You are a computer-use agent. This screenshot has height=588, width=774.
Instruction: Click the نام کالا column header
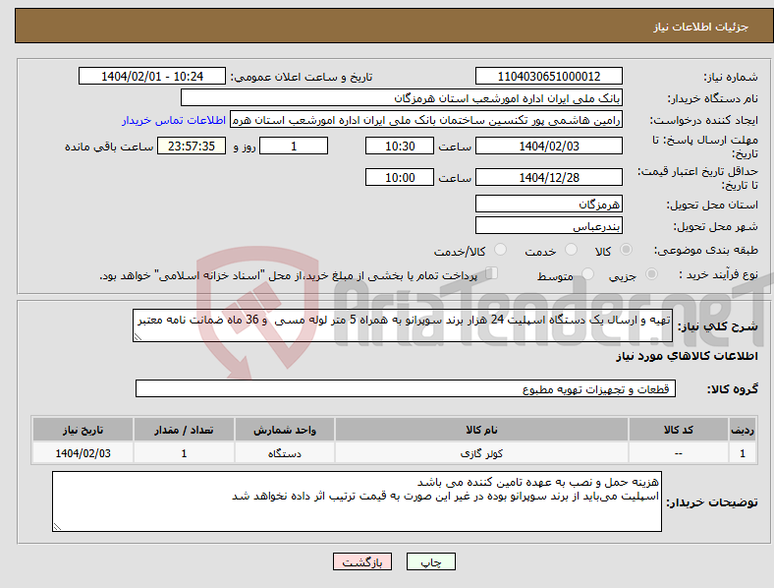481,430
